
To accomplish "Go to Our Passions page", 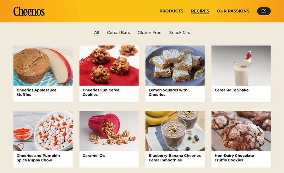I will point(233,11).
